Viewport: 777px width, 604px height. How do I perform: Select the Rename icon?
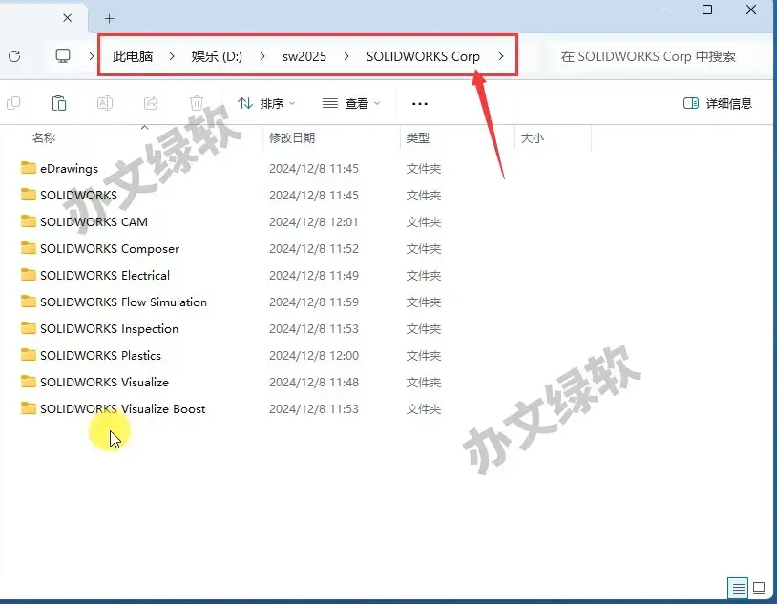point(105,103)
